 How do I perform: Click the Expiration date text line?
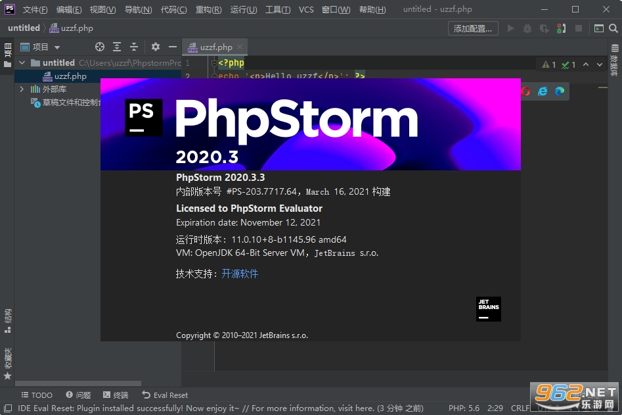[248, 222]
